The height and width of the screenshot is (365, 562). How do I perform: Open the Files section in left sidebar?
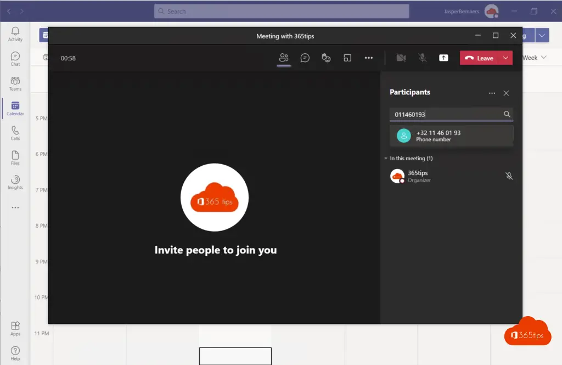pos(15,158)
